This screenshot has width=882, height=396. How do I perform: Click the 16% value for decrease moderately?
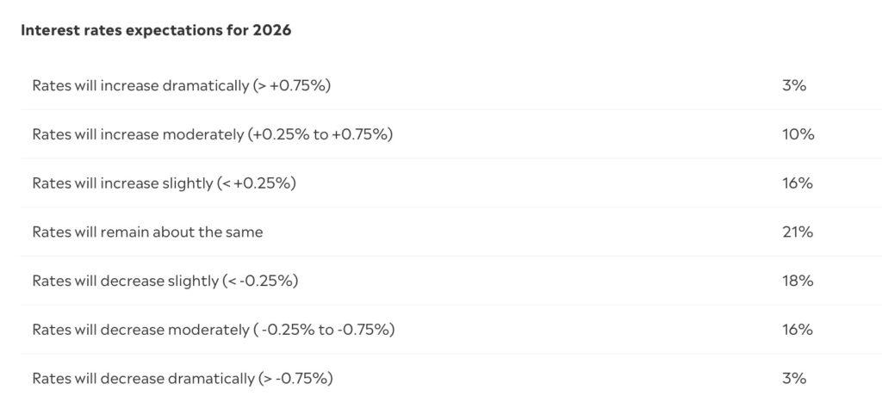point(798,330)
